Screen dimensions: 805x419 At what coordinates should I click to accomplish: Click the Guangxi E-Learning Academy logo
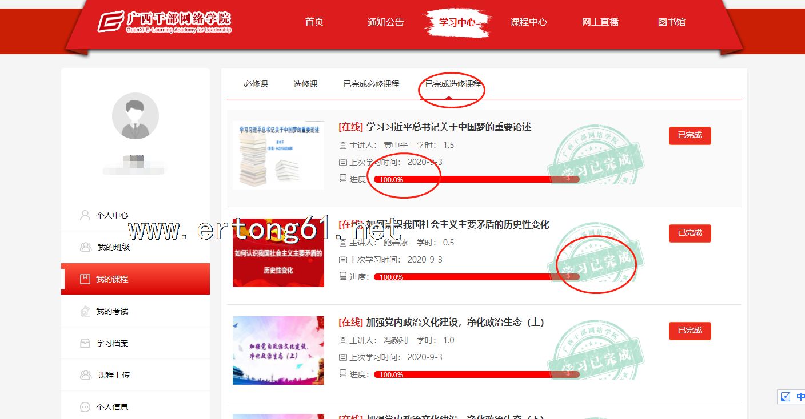pos(164,22)
